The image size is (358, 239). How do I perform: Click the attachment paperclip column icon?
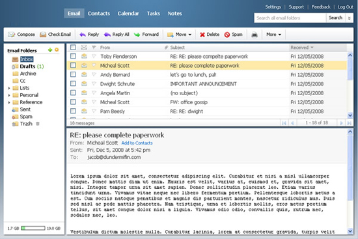click(167, 48)
